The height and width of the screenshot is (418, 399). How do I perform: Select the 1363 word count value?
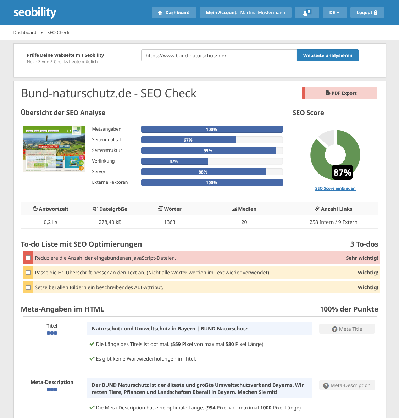pyautogui.click(x=170, y=222)
